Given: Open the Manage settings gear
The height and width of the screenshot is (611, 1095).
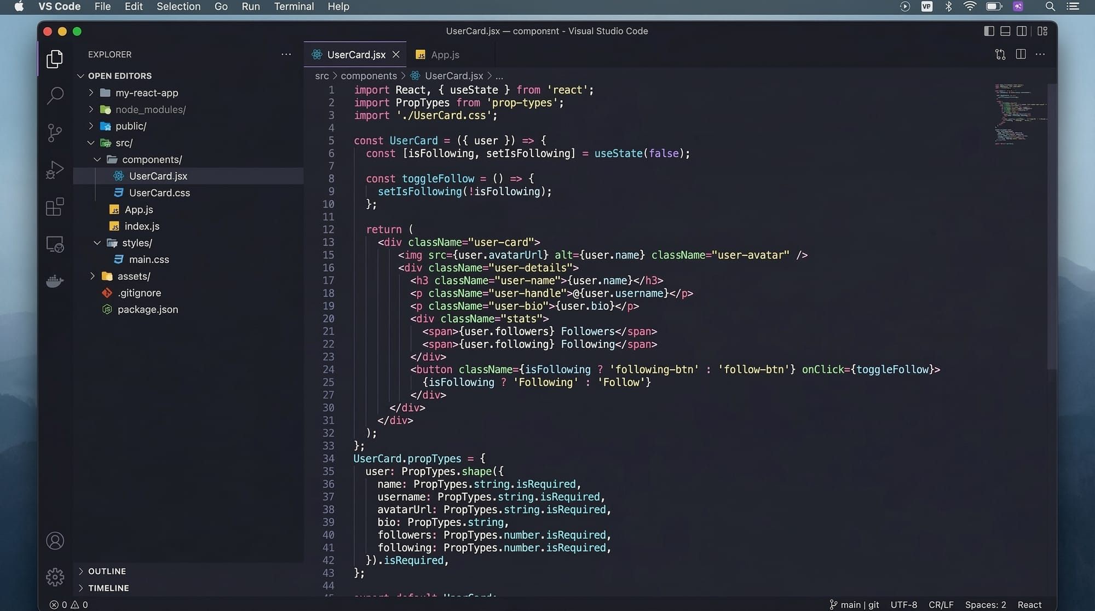Looking at the screenshot, I should pyautogui.click(x=55, y=577).
